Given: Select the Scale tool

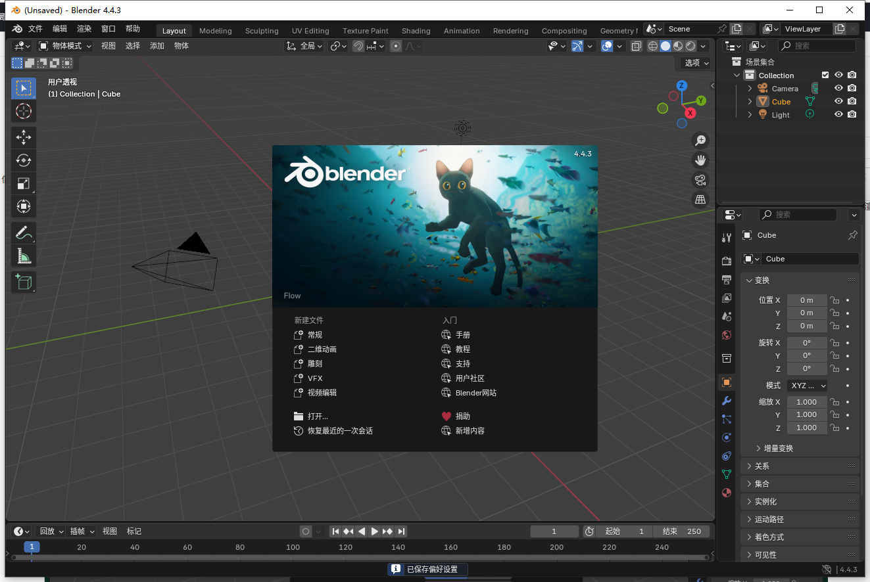Looking at the screenshot, I should (24, 183).
